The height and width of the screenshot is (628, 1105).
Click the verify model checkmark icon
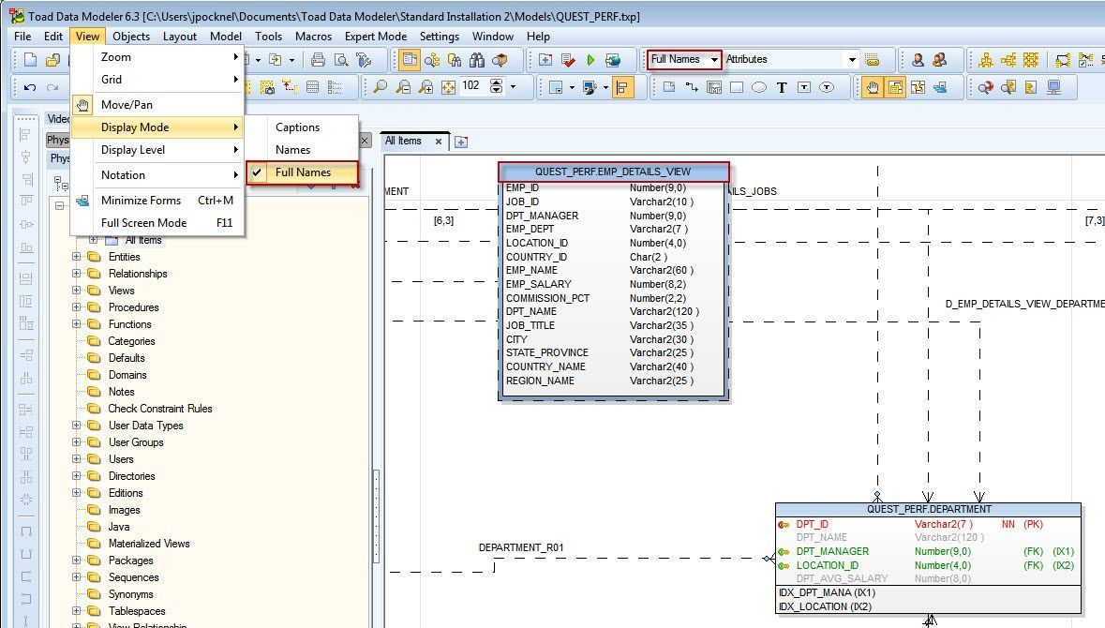(568, 60)
